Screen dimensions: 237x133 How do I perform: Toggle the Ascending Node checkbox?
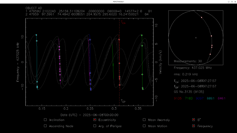click(x=45, y=126)
